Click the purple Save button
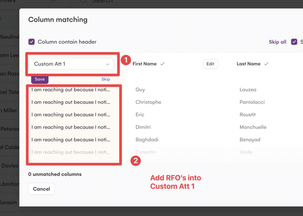303x216 pixels. pyautogui.click(x=40, y=79)
